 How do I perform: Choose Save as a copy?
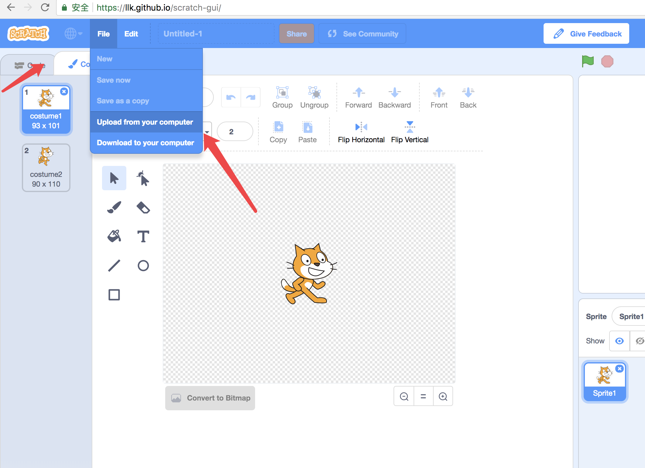coord(146,101)
